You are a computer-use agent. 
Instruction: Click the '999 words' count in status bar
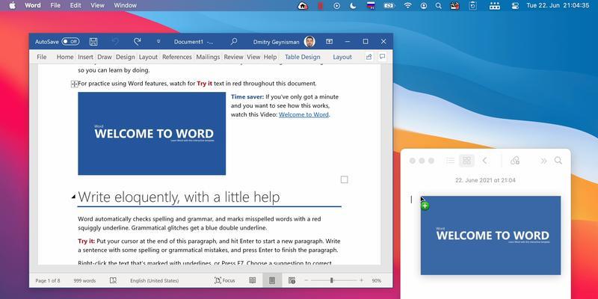[84, 281]
